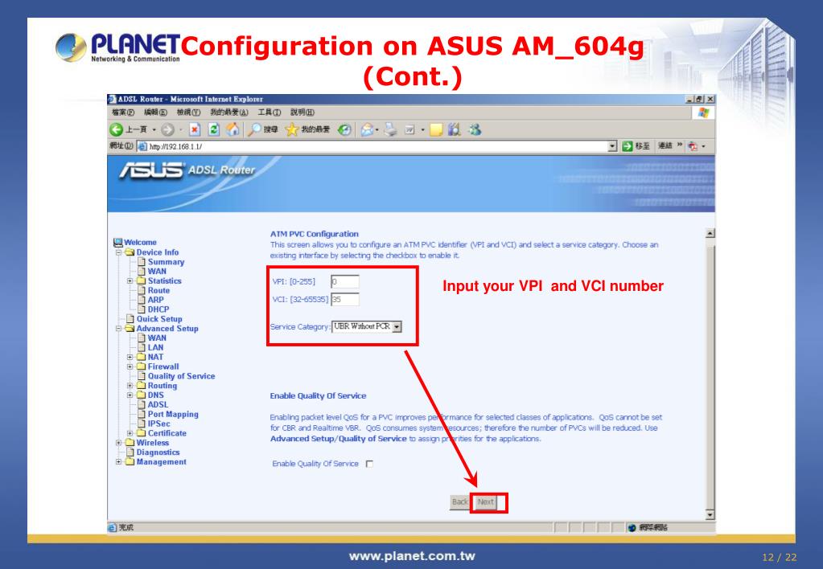Open the 我的最愛(A) Favorites menu
Viewport: 823px width, 569px height.
coord(228,113)
